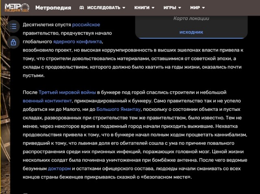Click the Карта локации caption

point(191,18)
